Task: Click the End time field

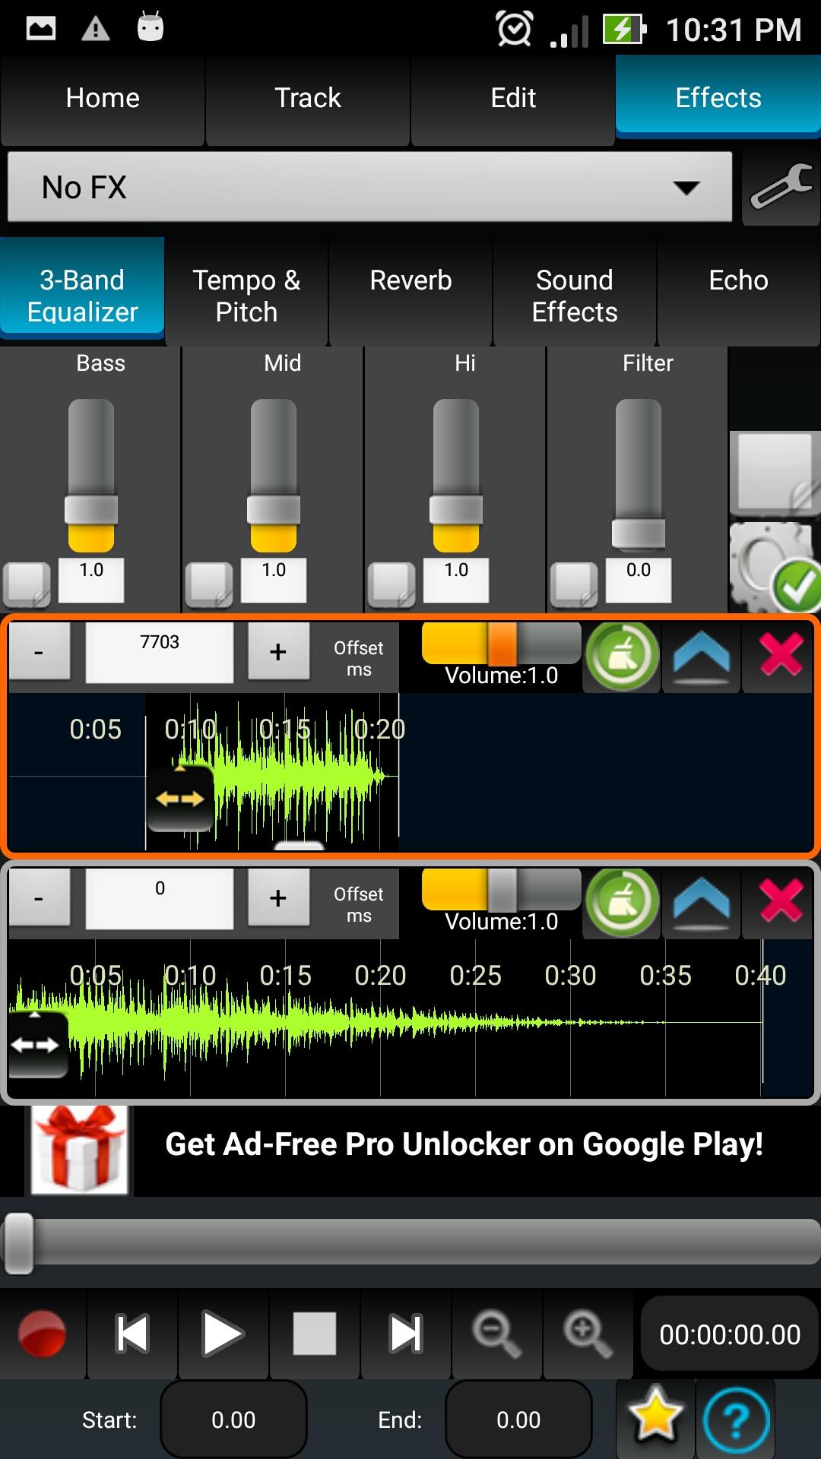Action: [x=518, y=1419]
